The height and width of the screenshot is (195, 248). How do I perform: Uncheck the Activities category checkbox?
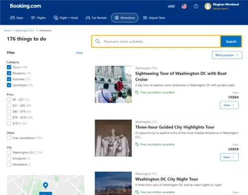point(9,79)
